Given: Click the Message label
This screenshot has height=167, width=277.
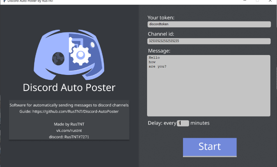Looking at the screenshot, I should pos(159,51).
